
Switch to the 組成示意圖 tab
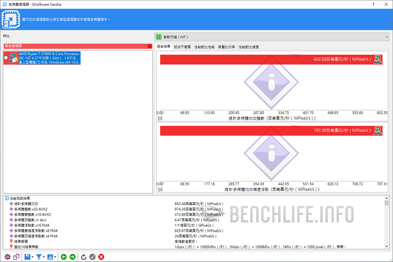[x=182, y=47]
